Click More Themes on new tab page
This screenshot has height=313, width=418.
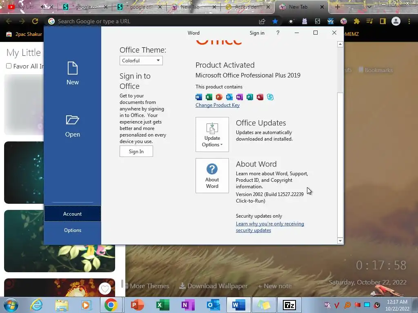149,286
